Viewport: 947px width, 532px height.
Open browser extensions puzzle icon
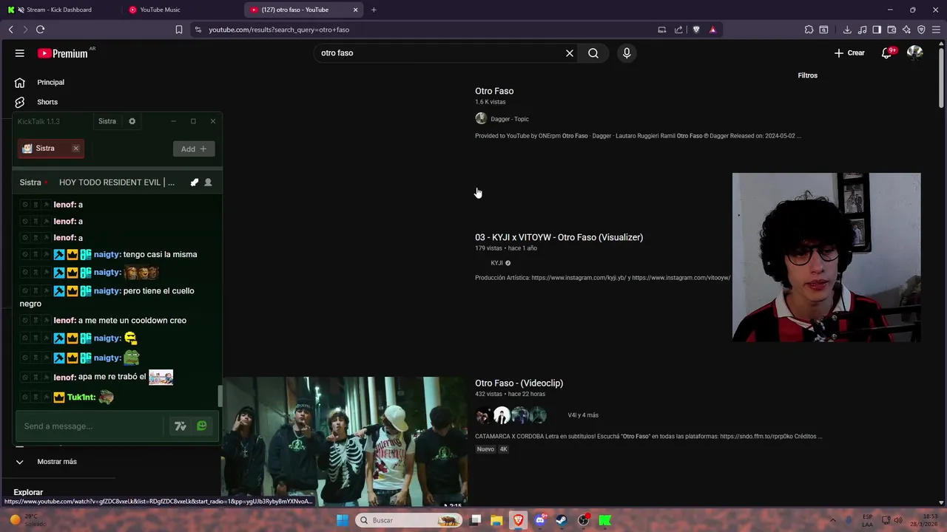(x=809, y=30)
